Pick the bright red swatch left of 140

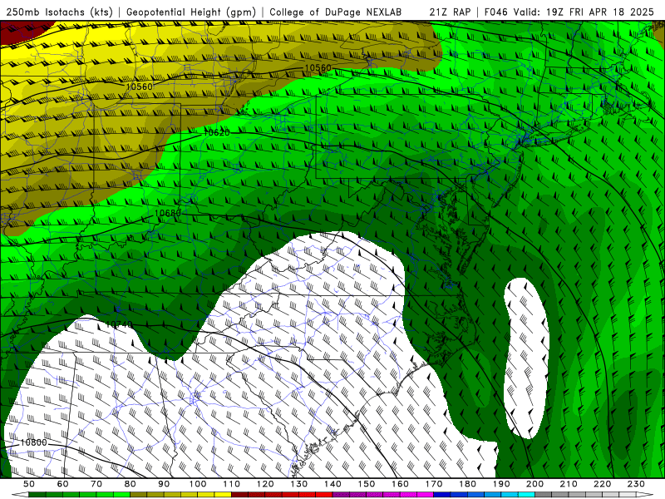pyautogui.click(x=324, y=495)
